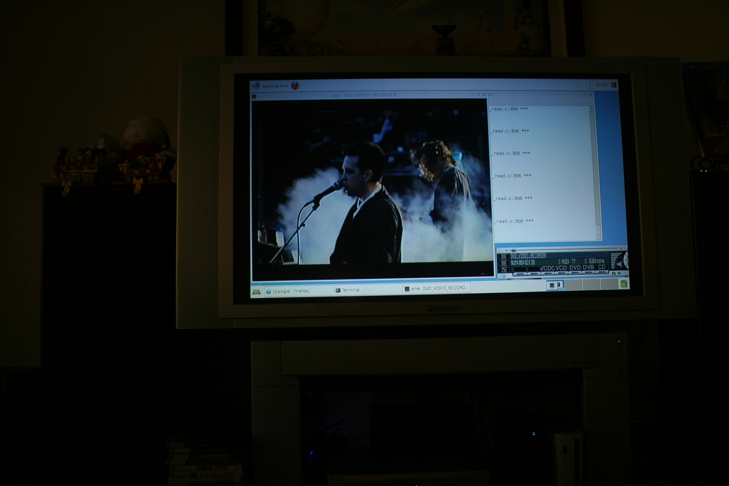729x486 pixels.
Task: Minimize the Terminal window
Action: pyautogui.click(x=579, y=95)
